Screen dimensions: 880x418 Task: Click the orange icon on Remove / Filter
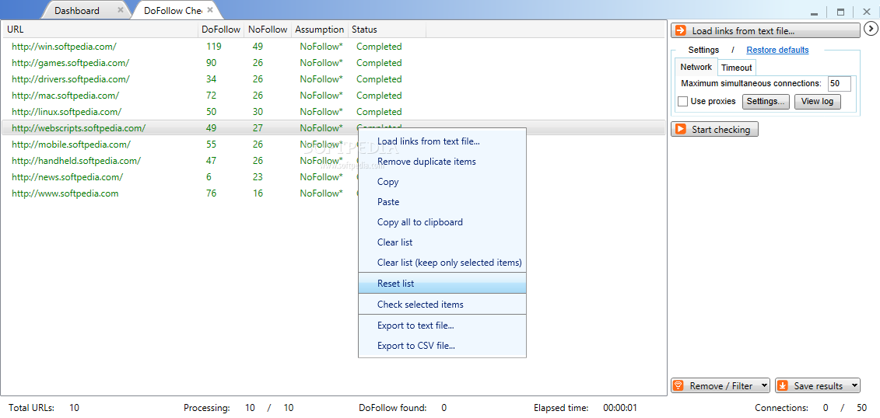coord(678,385)
